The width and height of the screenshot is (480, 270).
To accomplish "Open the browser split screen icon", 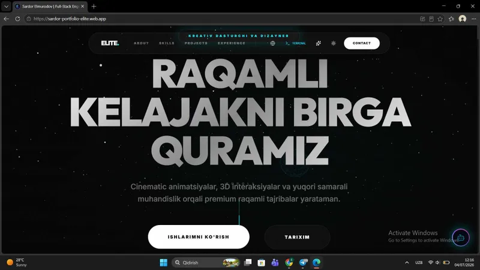I will [x=422, y=19].
